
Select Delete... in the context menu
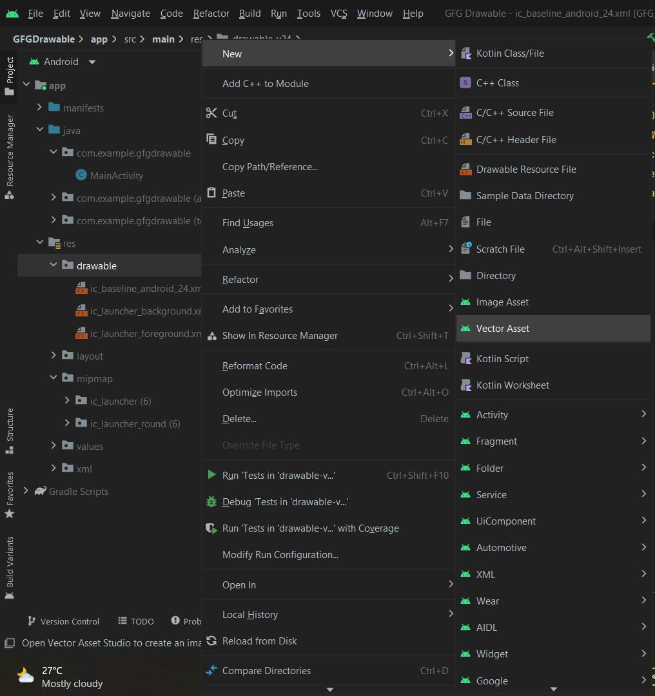click(x=329, y=419)
